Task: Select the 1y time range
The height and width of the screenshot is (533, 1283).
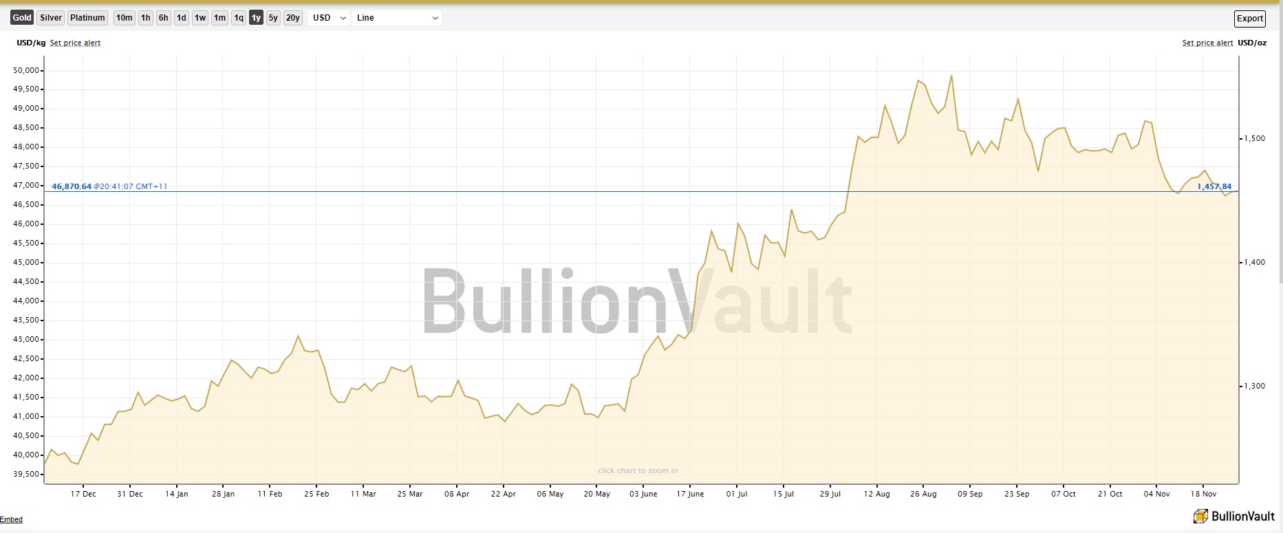Action: coord(256,18)
